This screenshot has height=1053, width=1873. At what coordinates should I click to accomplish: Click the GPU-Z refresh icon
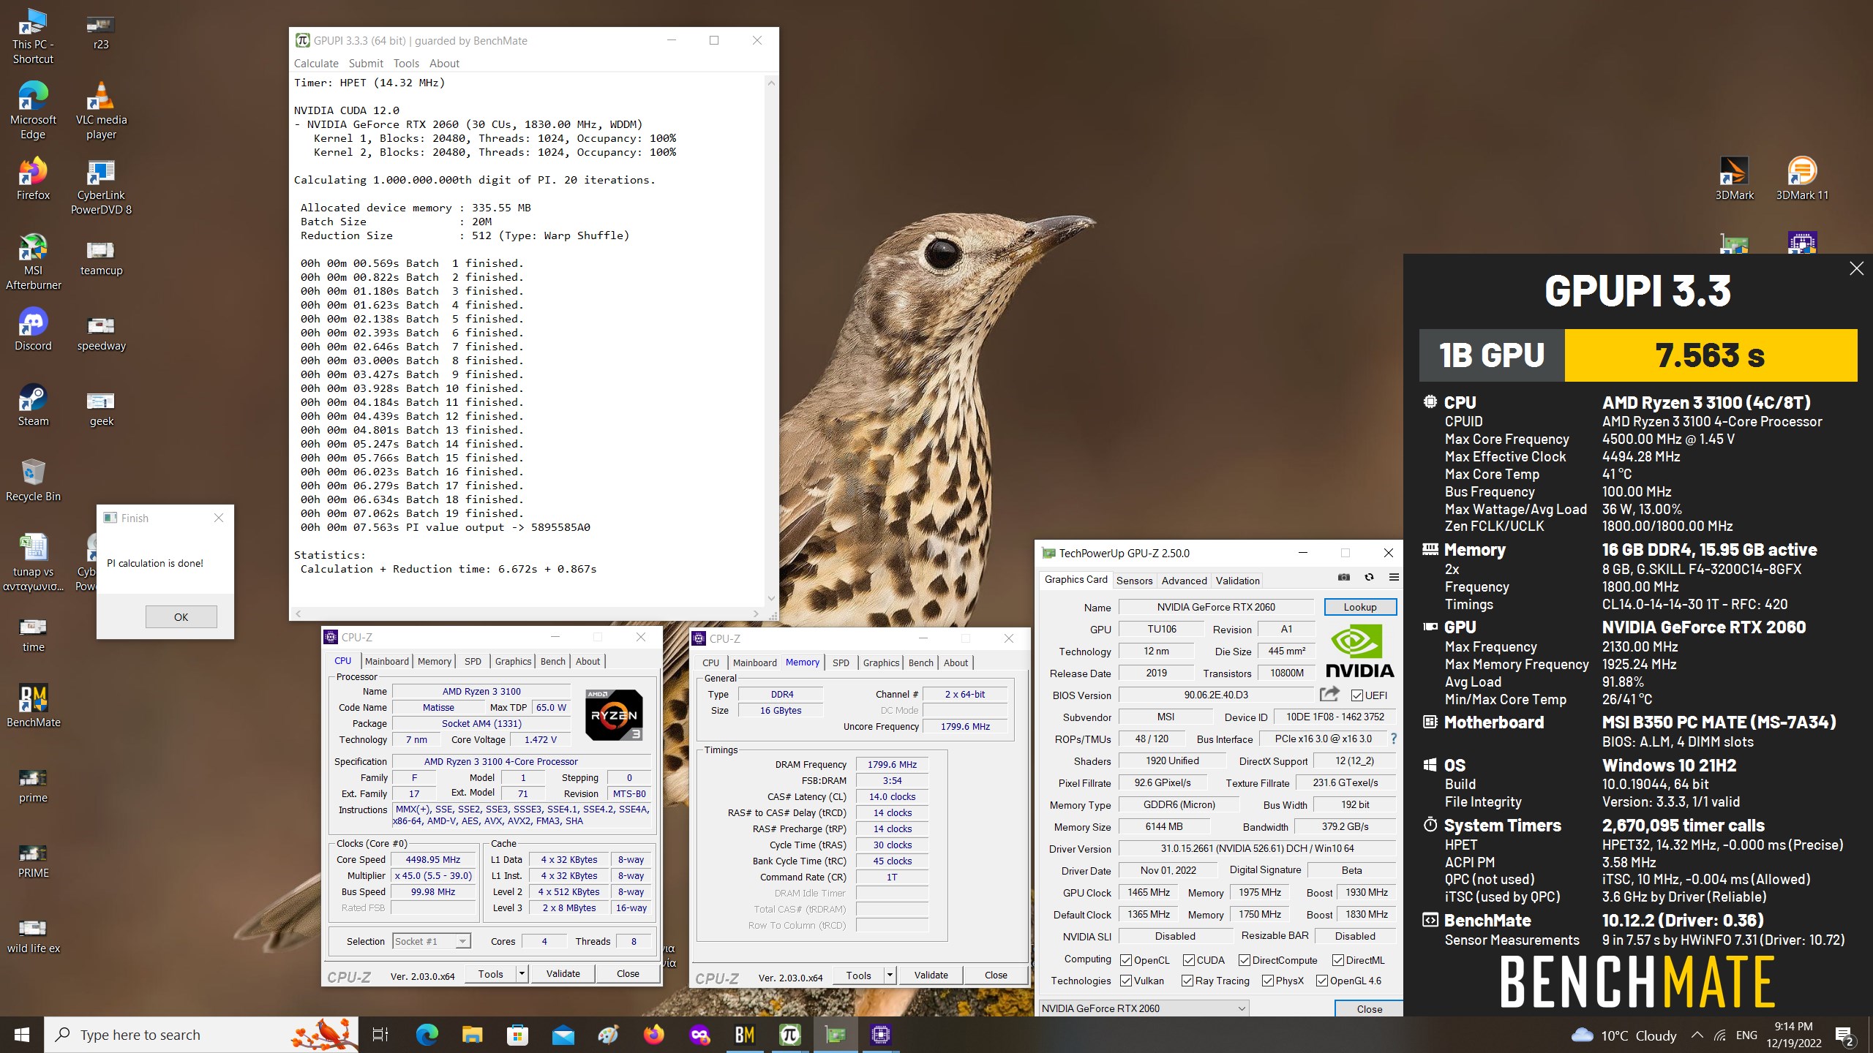pyautogui.click(x=1369, y=578)
